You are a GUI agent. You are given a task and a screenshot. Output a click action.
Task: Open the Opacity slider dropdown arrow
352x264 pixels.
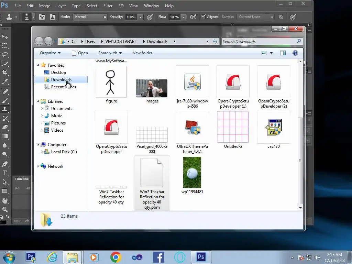(140, 17)
